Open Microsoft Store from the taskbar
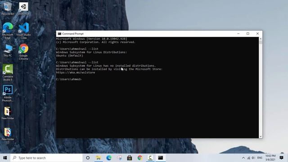The height and width of the screenshot is (162, 288). [130, 158]
